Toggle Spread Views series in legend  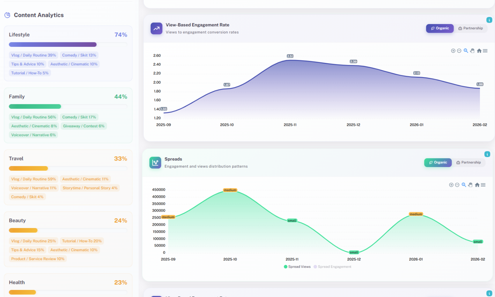click(x=297, y=267)
